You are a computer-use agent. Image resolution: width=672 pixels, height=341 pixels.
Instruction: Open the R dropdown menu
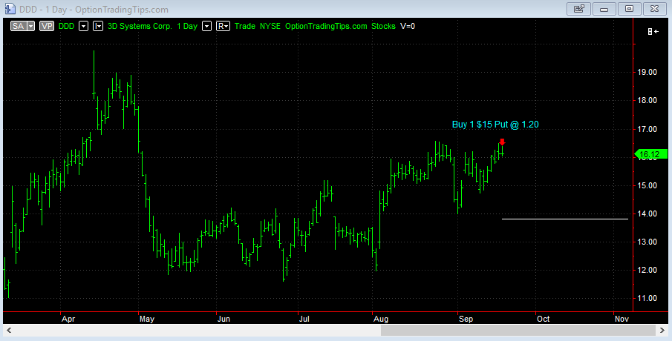224,26
